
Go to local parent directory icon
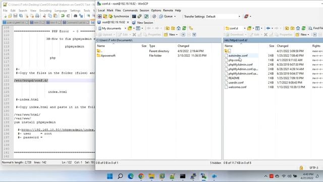(168, 28)
